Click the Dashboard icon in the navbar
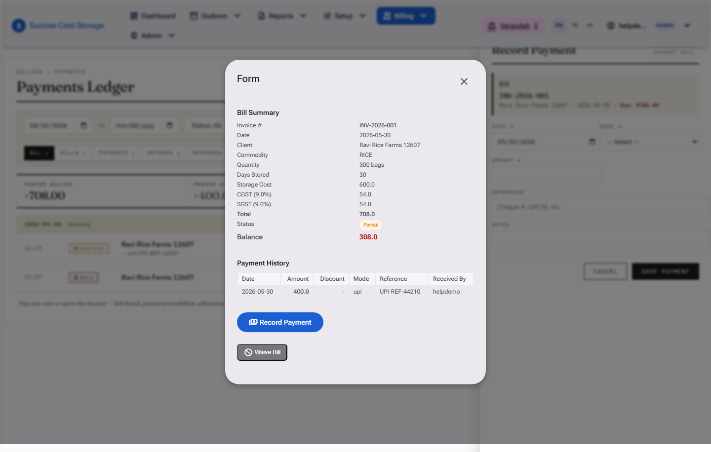The height and width of the screenshot is (452, 711). click(134, 16)
